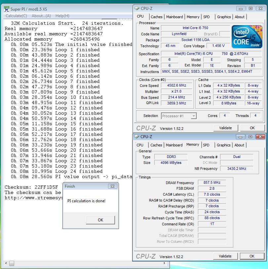
Task: Switch to Caches tab in lower CPU-Z
Action: [x=156, y=145]
